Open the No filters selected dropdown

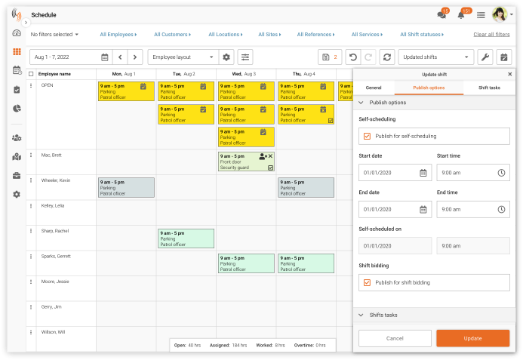click(54, 35)
